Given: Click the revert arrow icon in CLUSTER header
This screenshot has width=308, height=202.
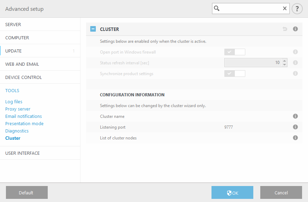Looking at the screenshot, I should pos(285,29).
